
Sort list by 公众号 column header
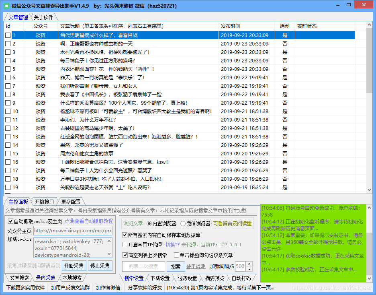click(40, 26)
